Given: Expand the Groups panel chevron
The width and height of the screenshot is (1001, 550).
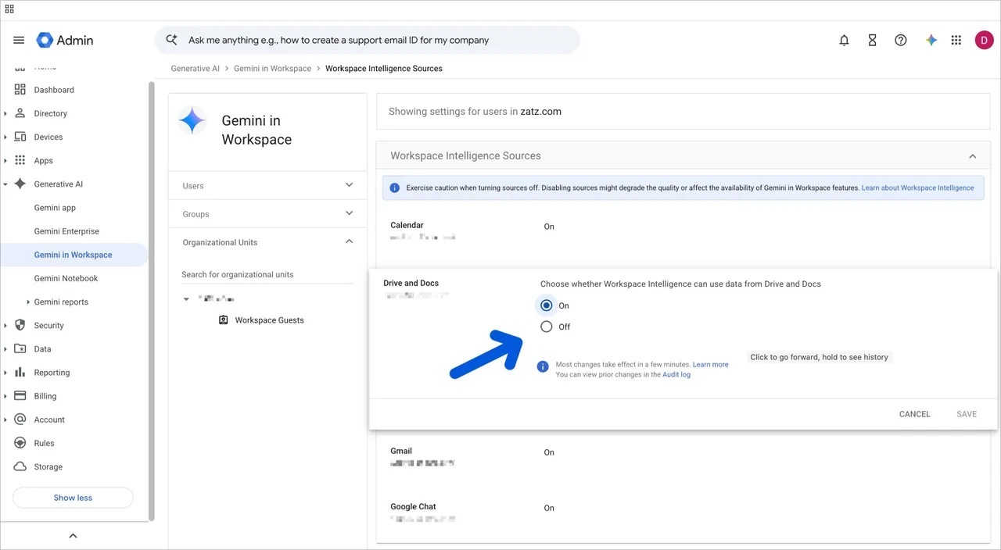Looking at the screenshot, I should coord(349,213).
